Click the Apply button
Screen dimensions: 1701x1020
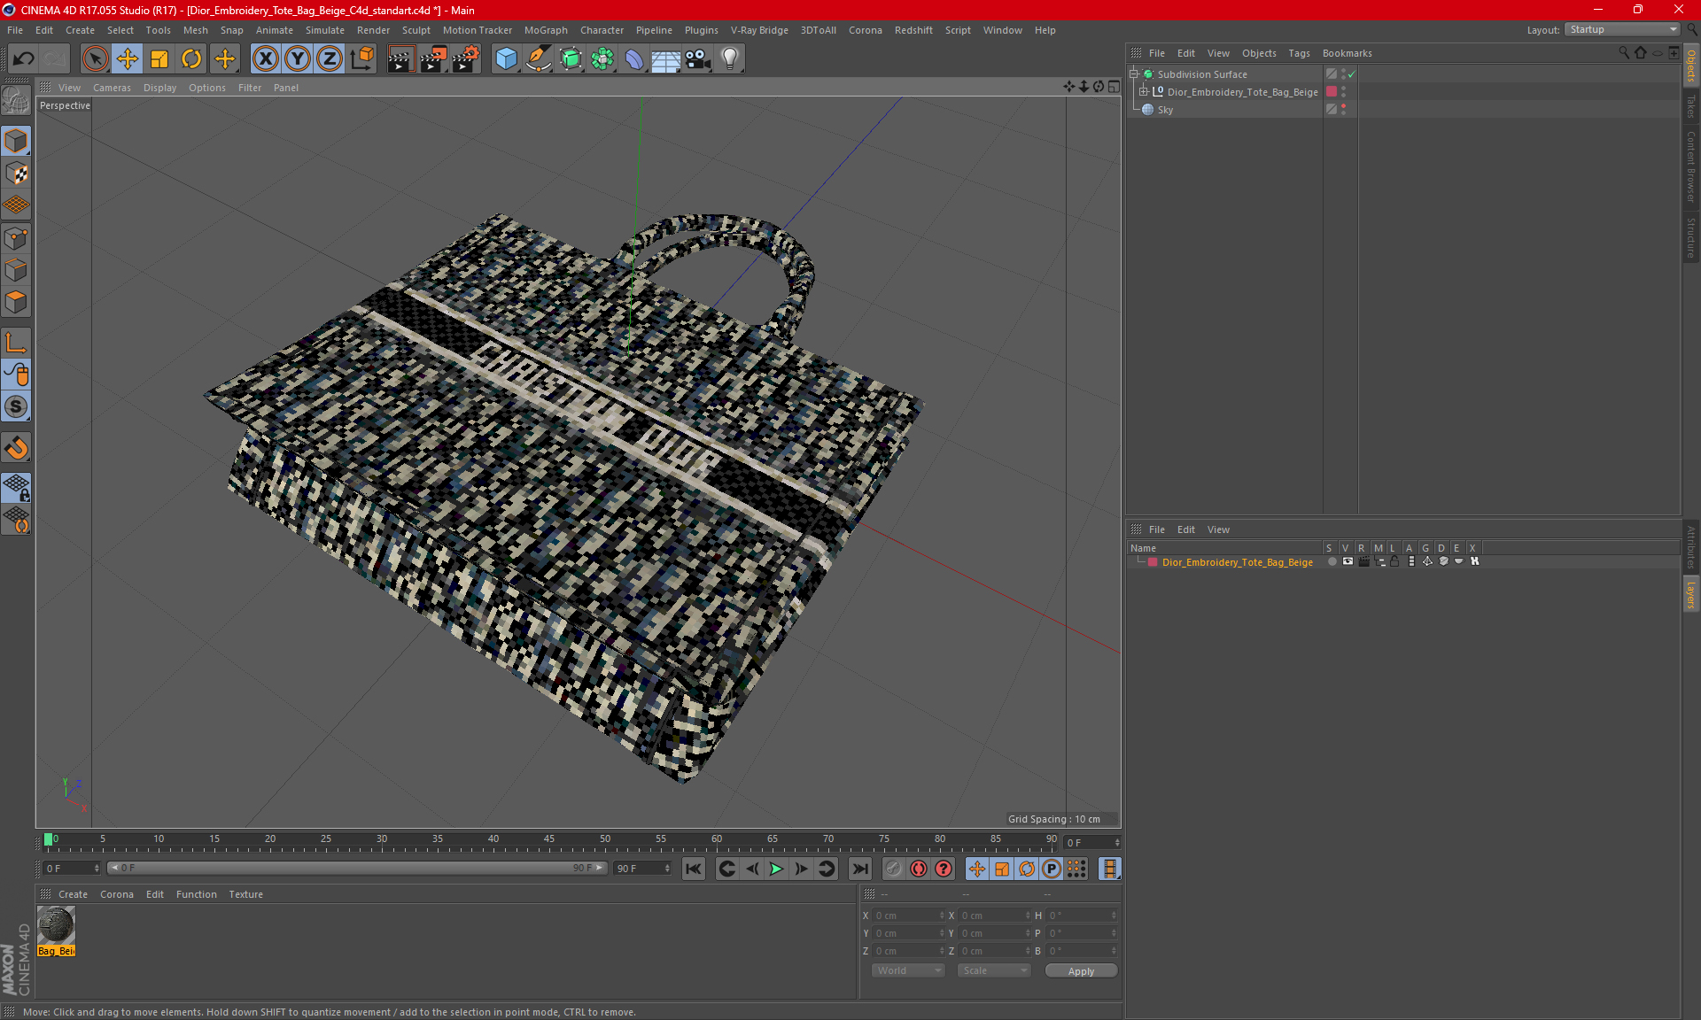[1081, 970]
